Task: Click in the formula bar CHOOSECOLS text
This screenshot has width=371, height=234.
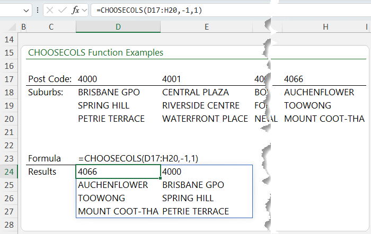Action: [x=149, y=10]
